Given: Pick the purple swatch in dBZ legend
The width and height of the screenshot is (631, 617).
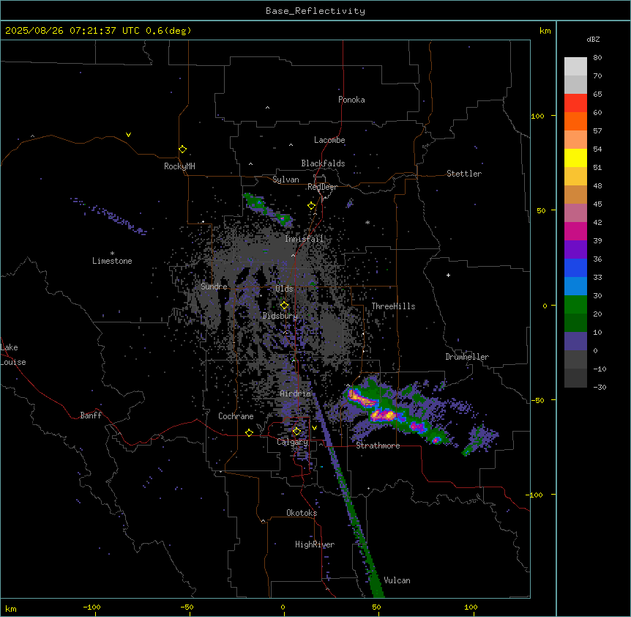Looking at the screenshot, I should point(575,250).
